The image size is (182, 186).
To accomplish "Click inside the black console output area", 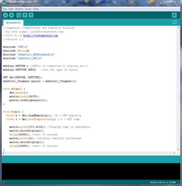I will click(x=91, y=171).
